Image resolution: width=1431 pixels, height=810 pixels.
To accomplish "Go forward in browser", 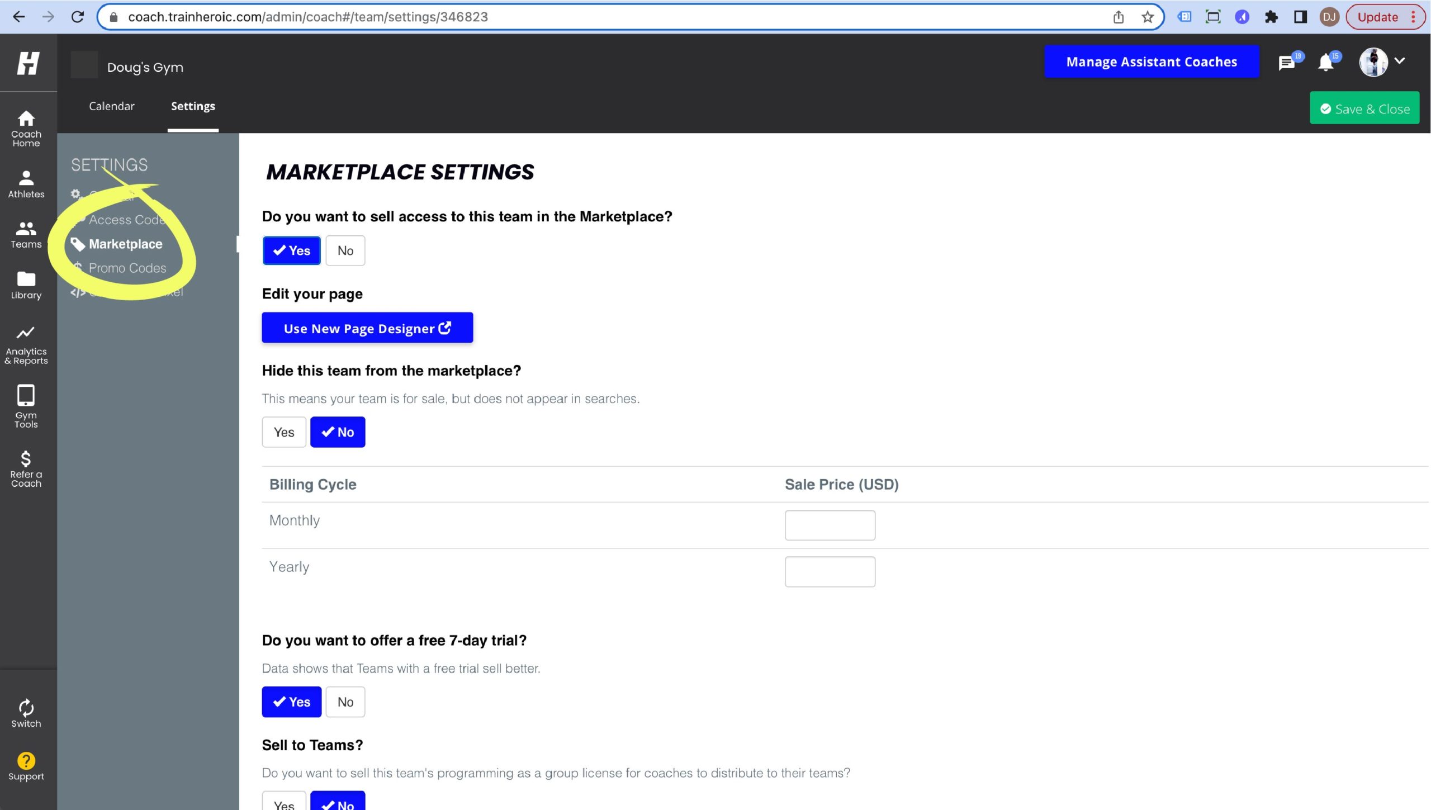I will (x=48, y=17).
